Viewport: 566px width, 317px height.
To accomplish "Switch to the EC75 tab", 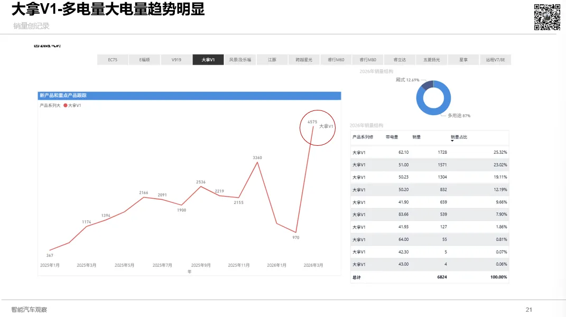I will click(112, 59).
